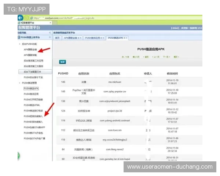This screenshot has height=176, width=220.
Task: Open PUSH打开网页链接 sidebar item
Action: click(33, 100)
